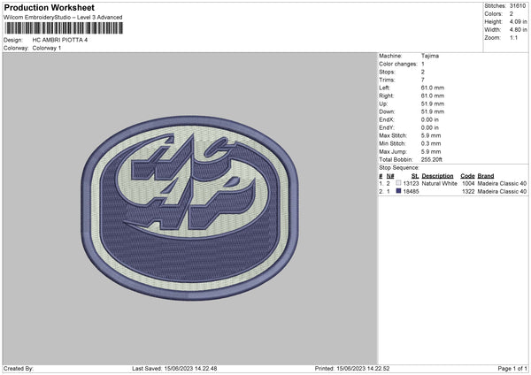Select the Down 51.9 mm value
The image size is (531, 375).
tap(433, 111)
